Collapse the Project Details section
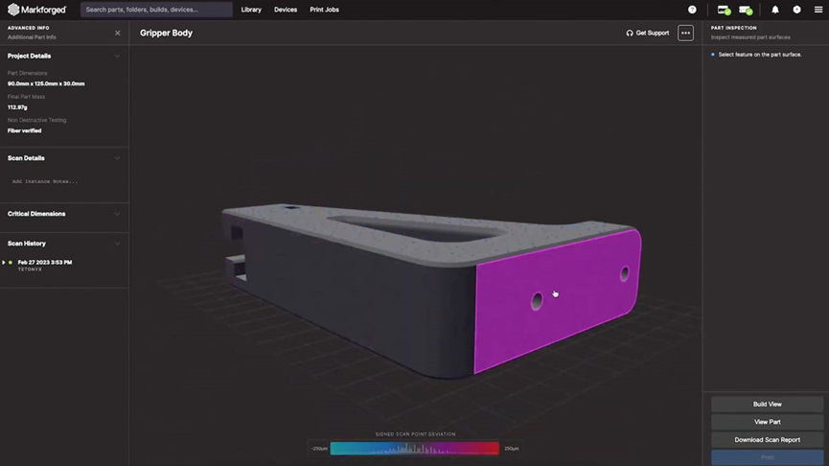Image resolution: width=829 pixels, height=466 pixels. pyautogui.click(x=117, y=56)
